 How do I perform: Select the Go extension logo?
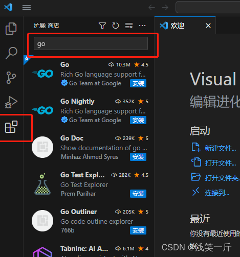[42, 74]
